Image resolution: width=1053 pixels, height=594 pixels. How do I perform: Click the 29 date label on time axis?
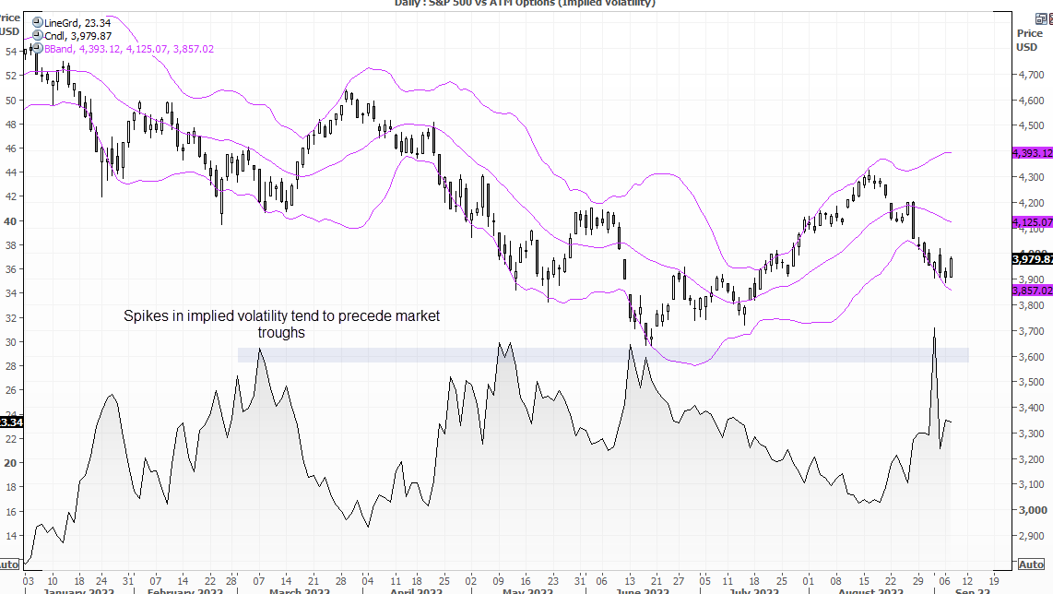tap(918, 581)
